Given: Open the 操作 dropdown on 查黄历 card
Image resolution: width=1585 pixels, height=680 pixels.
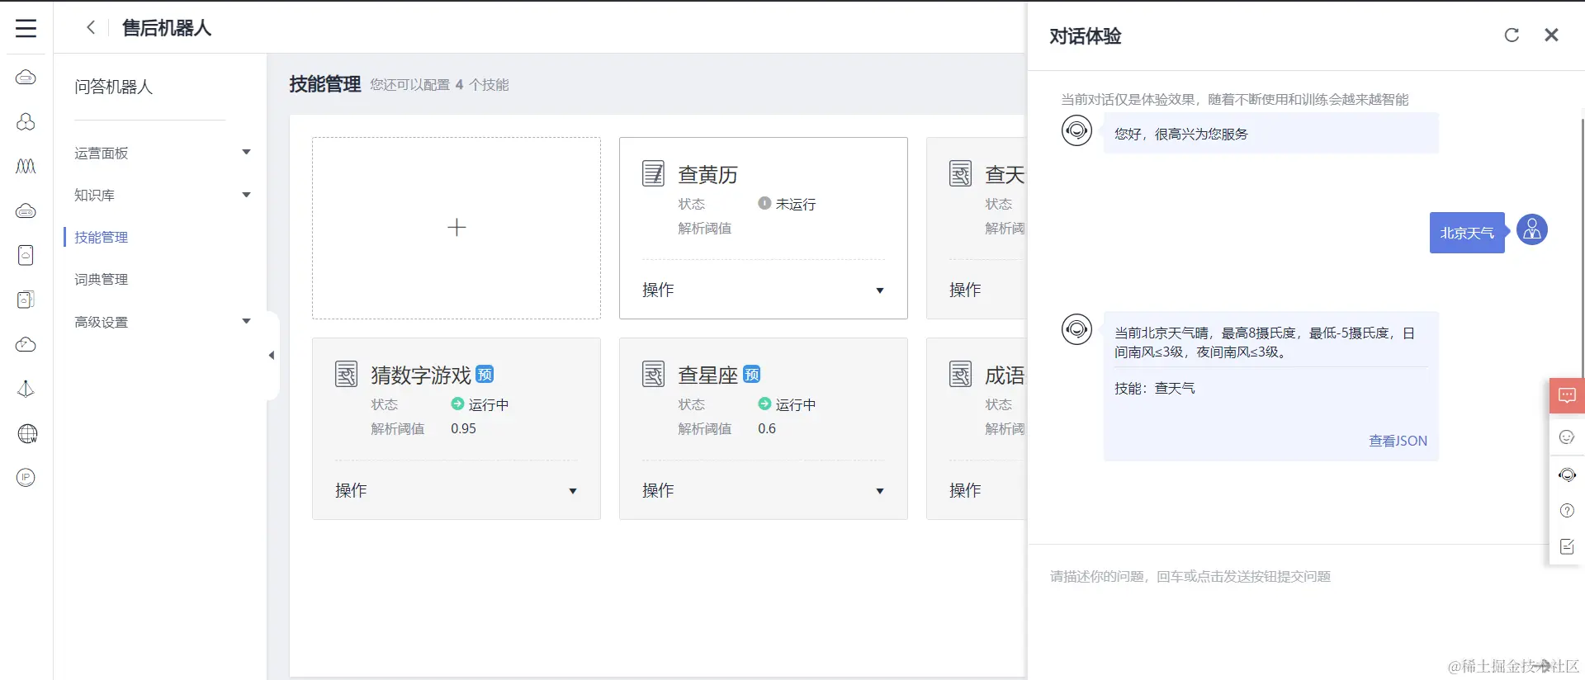Looking at the screenshot, I should [764, 290].
